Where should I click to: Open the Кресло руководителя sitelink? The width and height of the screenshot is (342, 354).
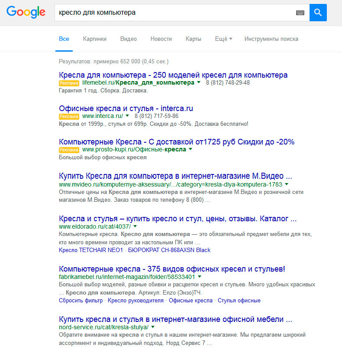[x=136, y=301]
